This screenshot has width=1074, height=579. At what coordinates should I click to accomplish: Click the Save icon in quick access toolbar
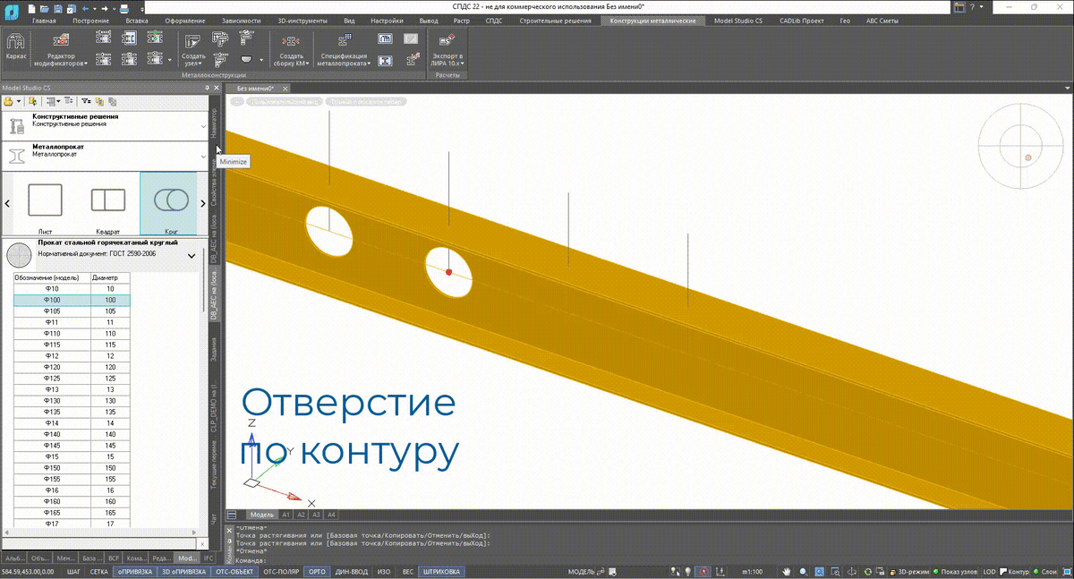point(60,8)
